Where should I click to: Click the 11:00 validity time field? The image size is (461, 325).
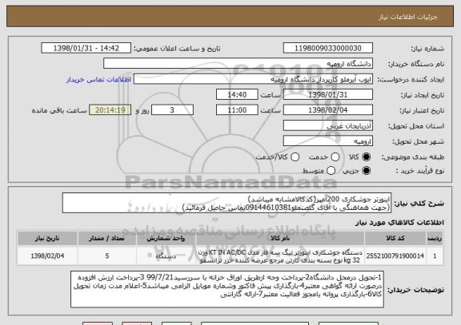pos(237,110)
